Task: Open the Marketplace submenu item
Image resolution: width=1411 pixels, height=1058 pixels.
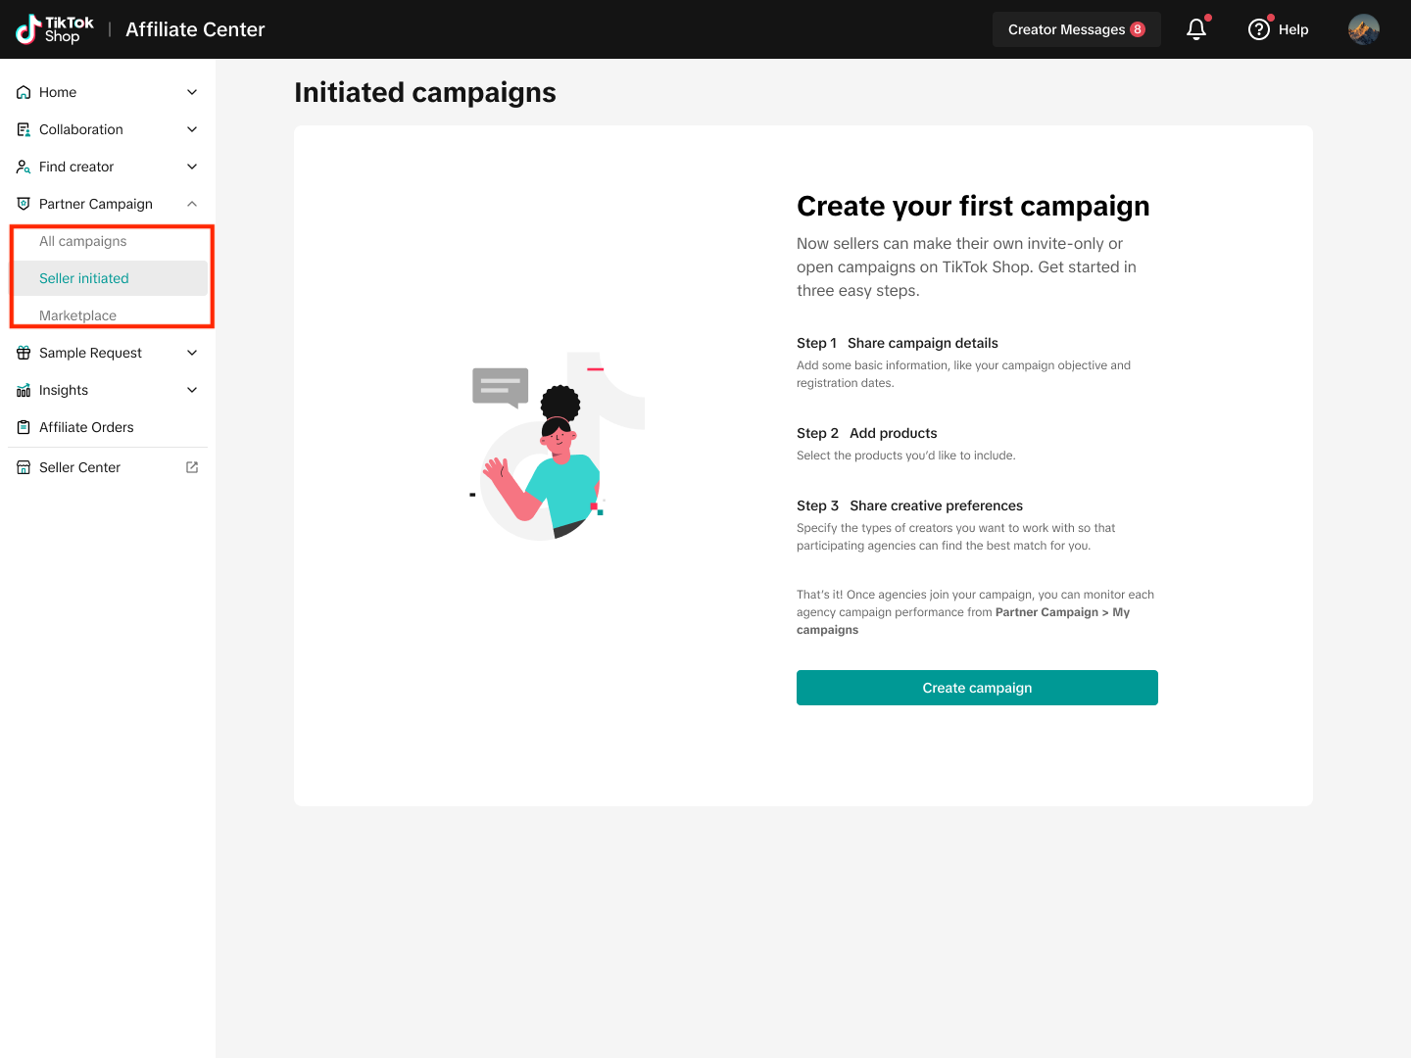Action: 78,315
